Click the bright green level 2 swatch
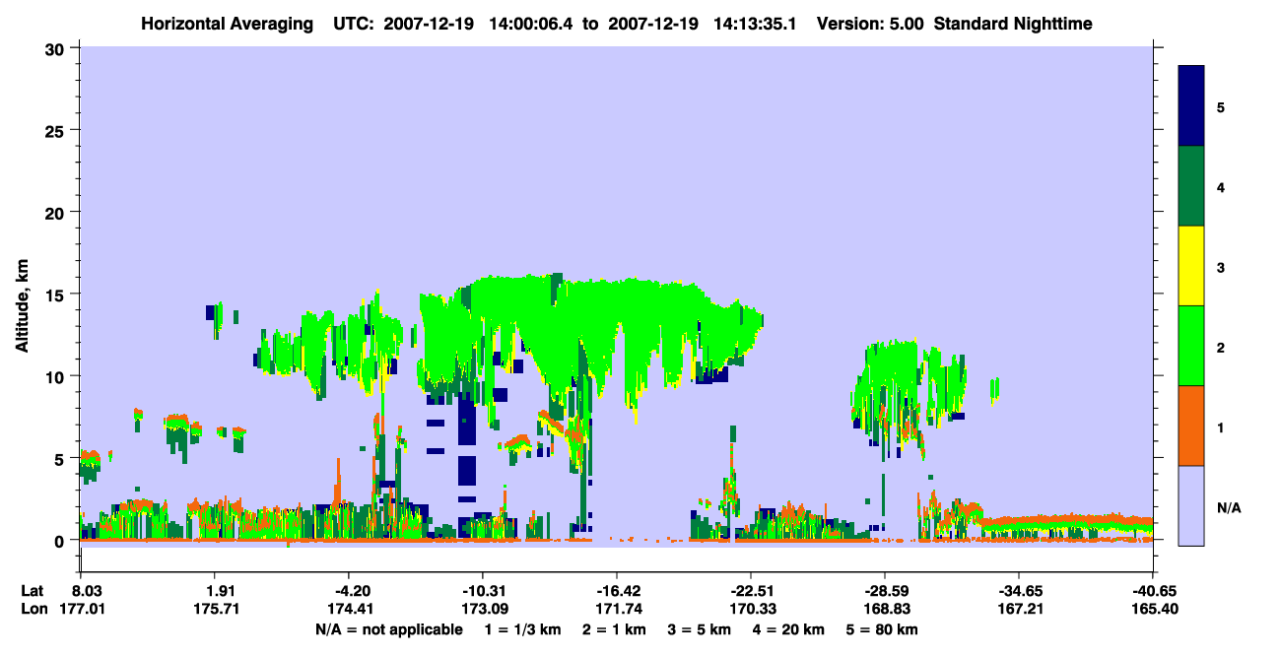 click(x=1191, y=346)
